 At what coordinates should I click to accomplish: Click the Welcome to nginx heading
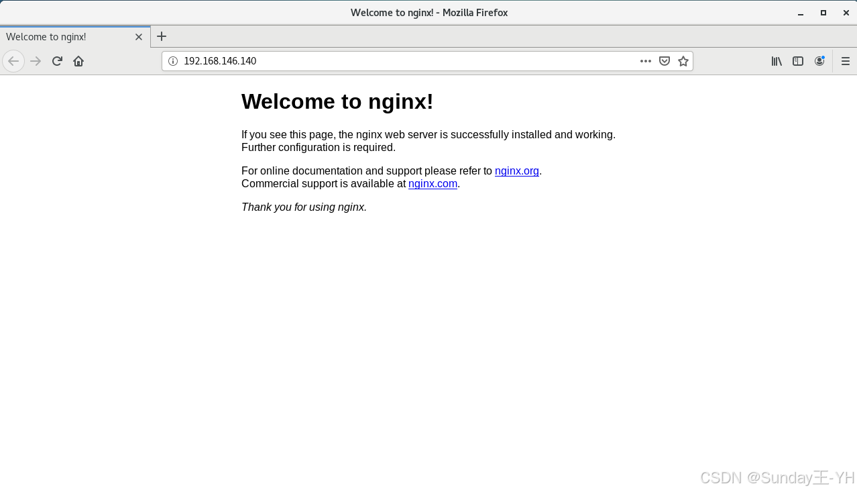click(337, 101)
